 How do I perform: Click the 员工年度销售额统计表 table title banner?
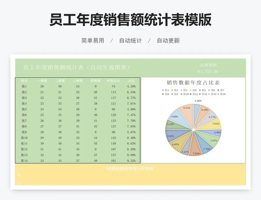pyautogui.click(x=77, y=68)
